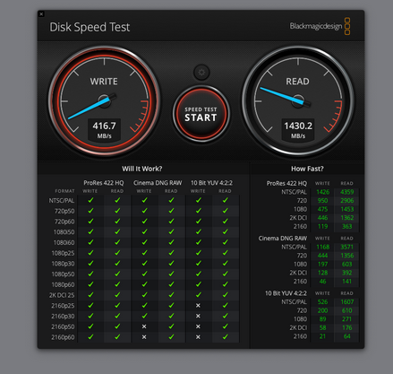Viewport: 393px width, 374px height.
Task: Click the 1430.2 MB/s read readout
Action: (298, 130)
